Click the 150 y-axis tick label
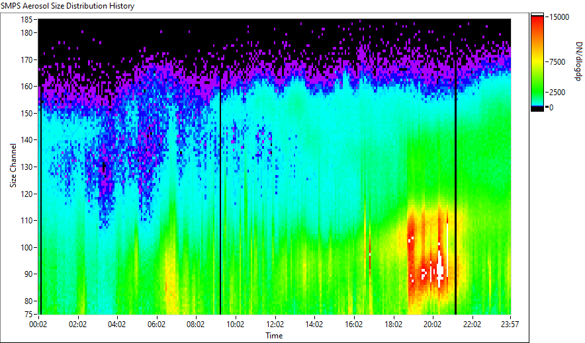 [x=26, y=113]
